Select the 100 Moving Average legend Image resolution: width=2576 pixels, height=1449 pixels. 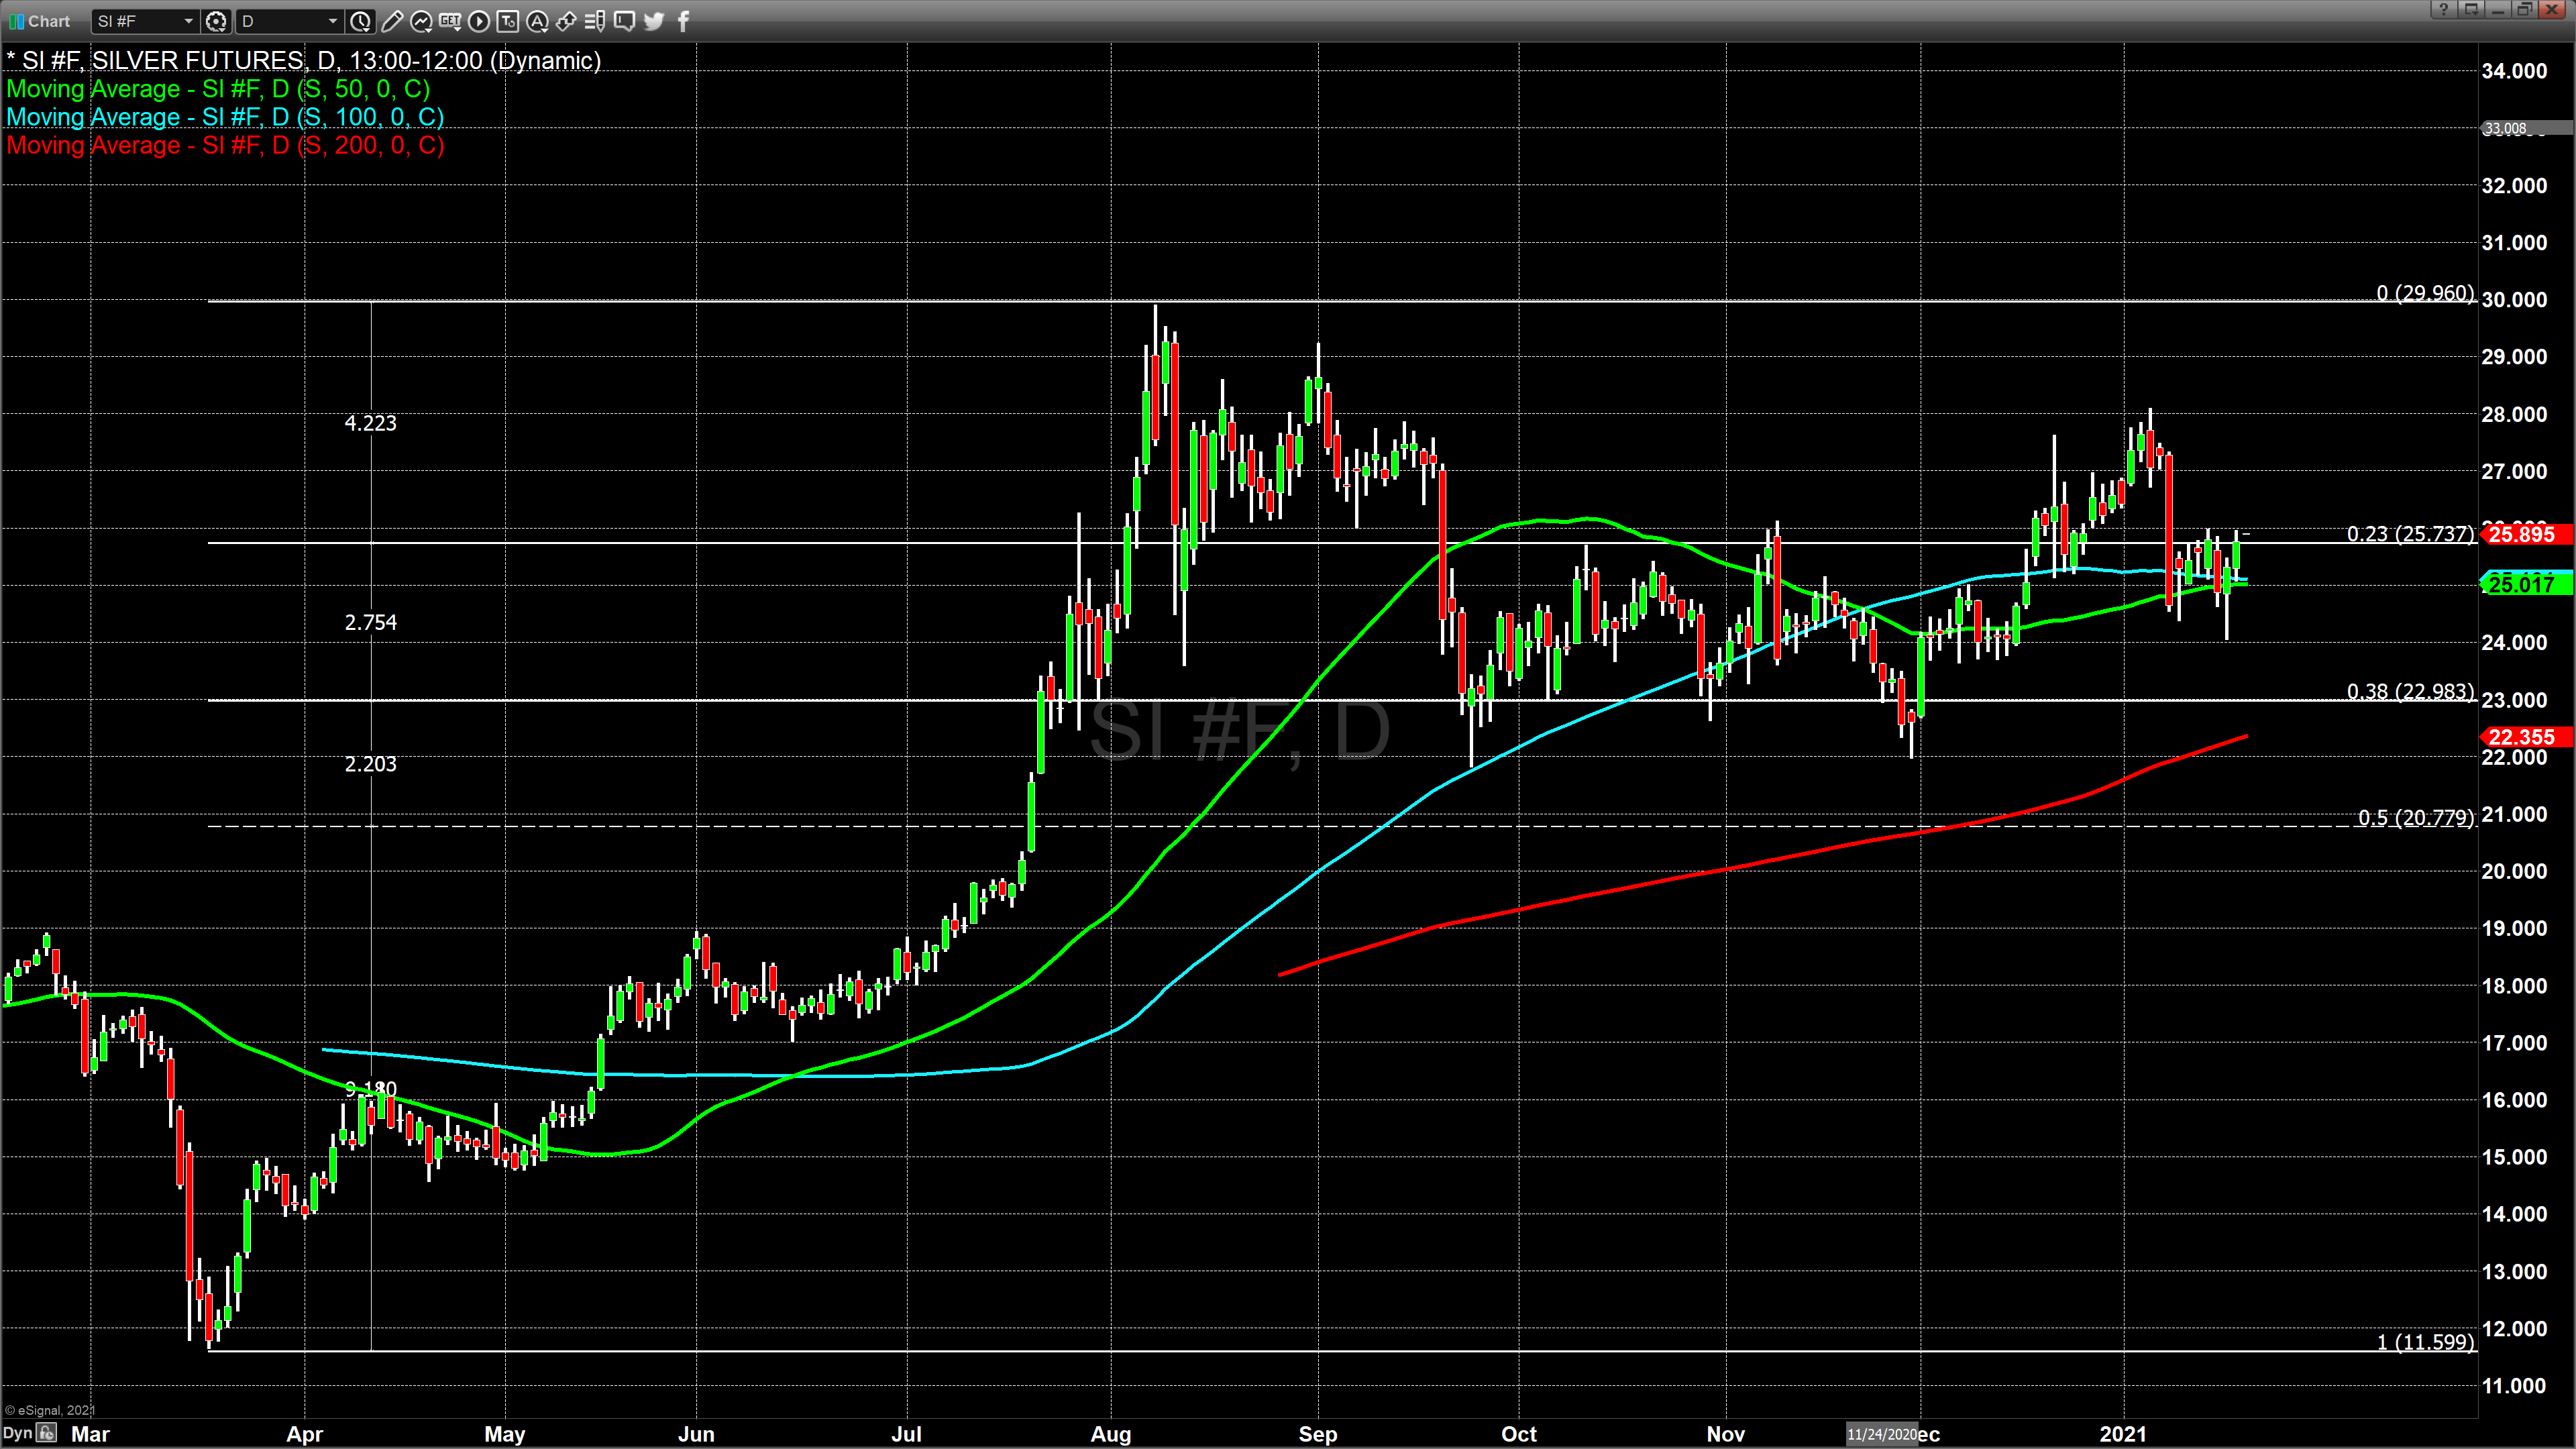tap(225, 117)
